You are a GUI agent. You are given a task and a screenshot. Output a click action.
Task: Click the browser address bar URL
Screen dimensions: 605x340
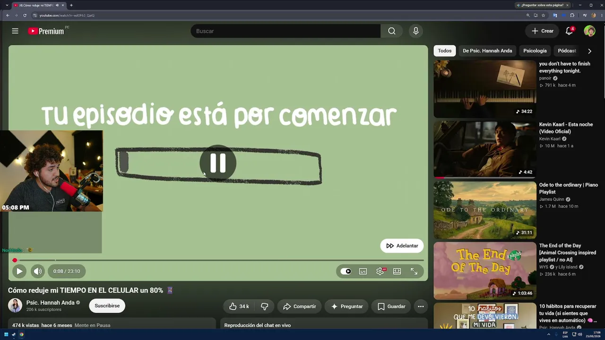pos(67,16)
